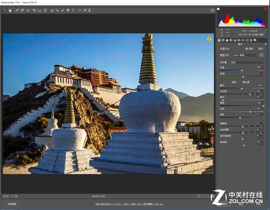This screenshot has height=210, width=270.
Task: Adjust the 曝光 exposure slider
Action: (x=242, y=88)
